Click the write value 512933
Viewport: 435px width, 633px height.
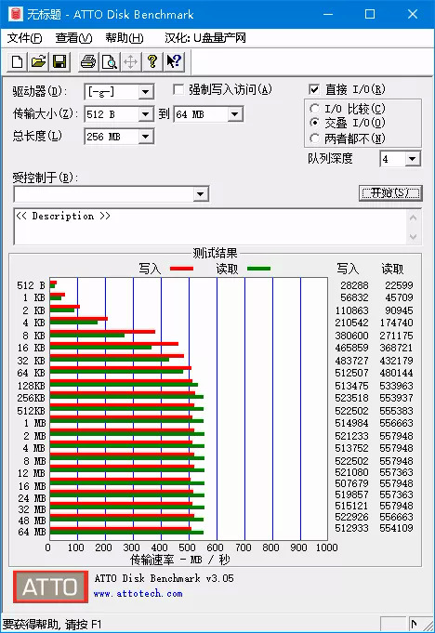[x=351, y=528]
